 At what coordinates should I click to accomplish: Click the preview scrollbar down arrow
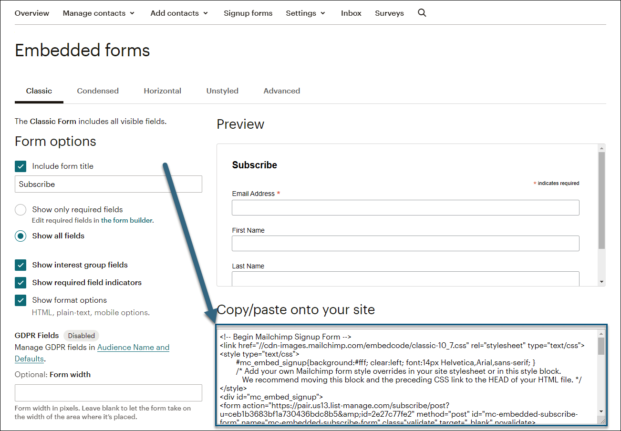[x=601, y=282]
